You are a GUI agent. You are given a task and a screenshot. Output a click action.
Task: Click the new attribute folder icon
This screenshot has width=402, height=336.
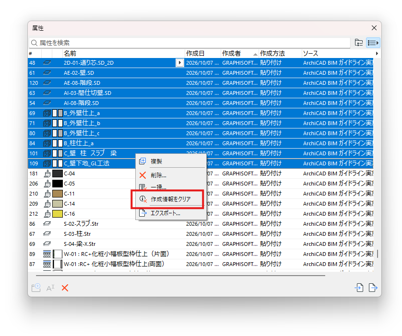pyautogui.click(x=36, y=288)
